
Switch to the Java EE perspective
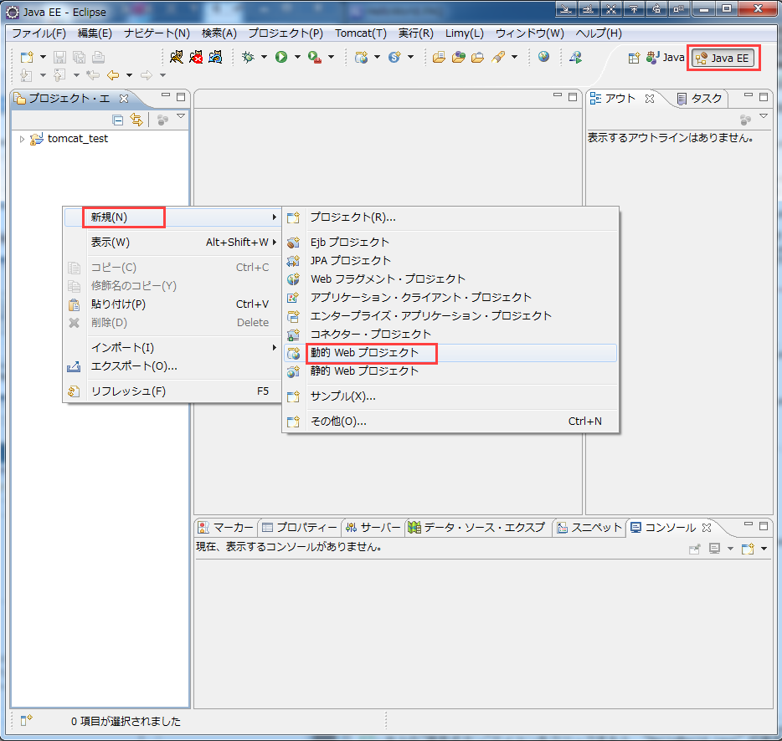point(724,58)
